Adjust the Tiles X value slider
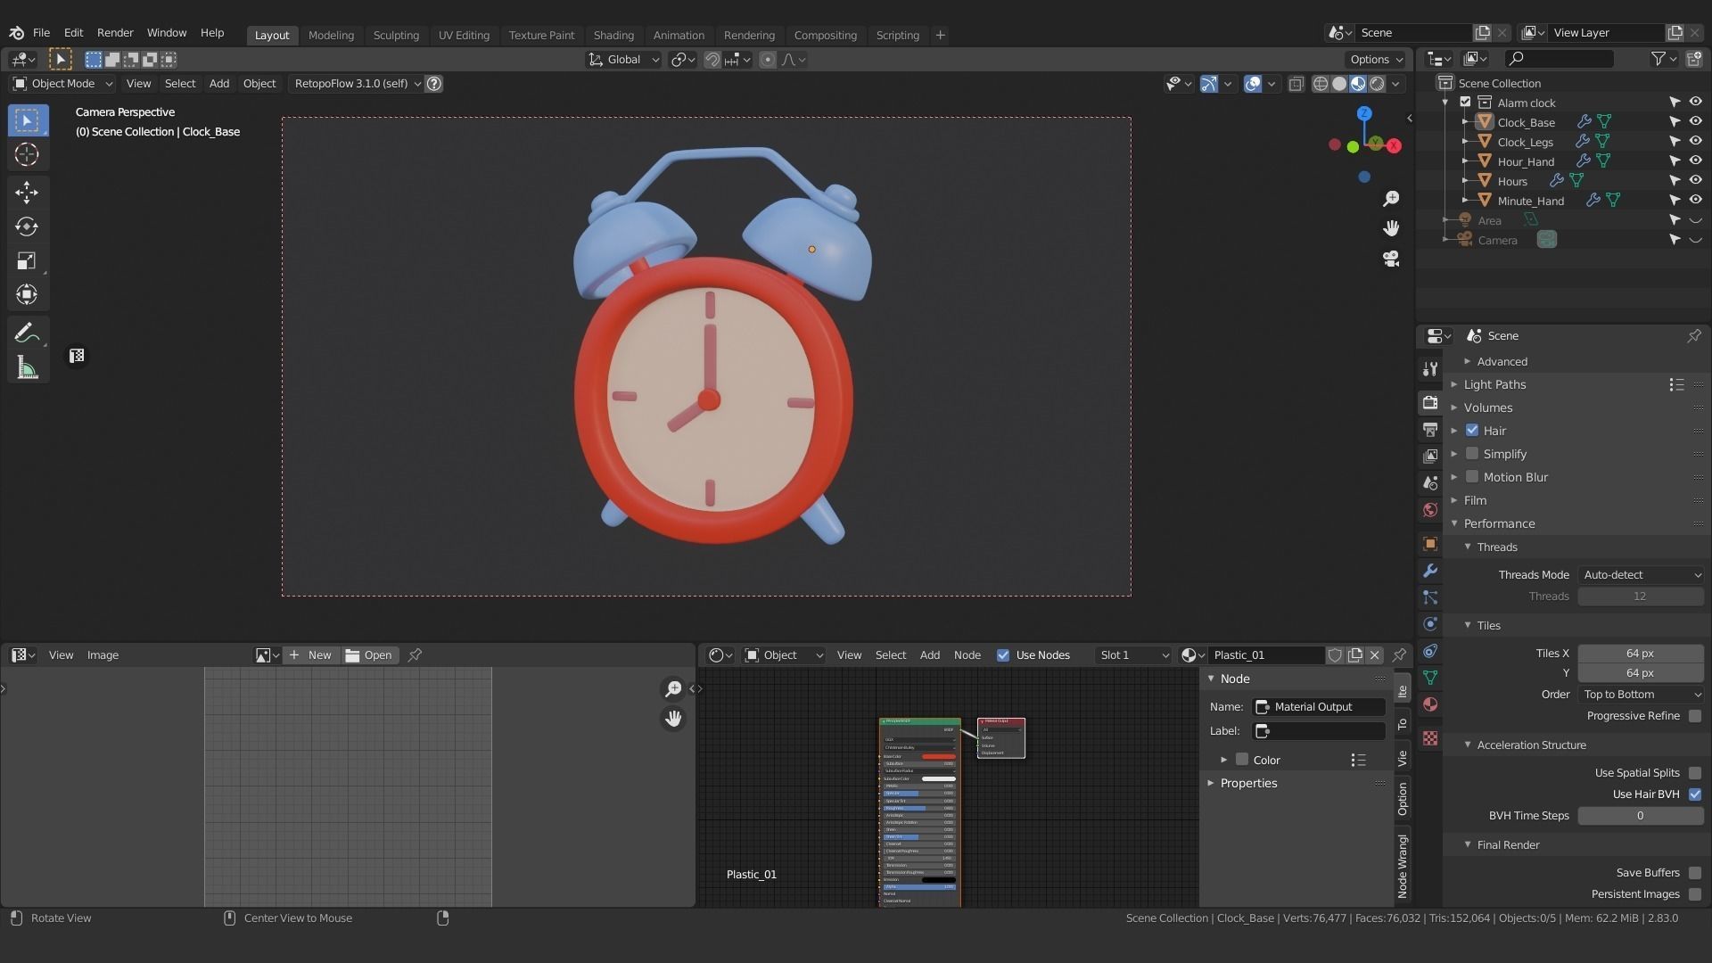This screenshot has width=1712, height=963. point(1641,653)
